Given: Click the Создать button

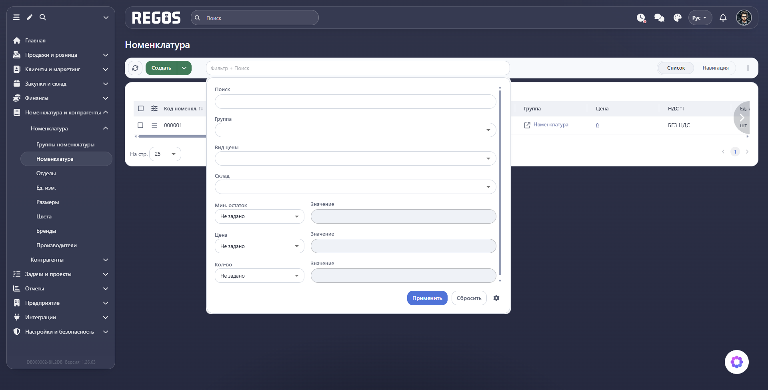Looking at the screenshot, I should coord(161,68).
